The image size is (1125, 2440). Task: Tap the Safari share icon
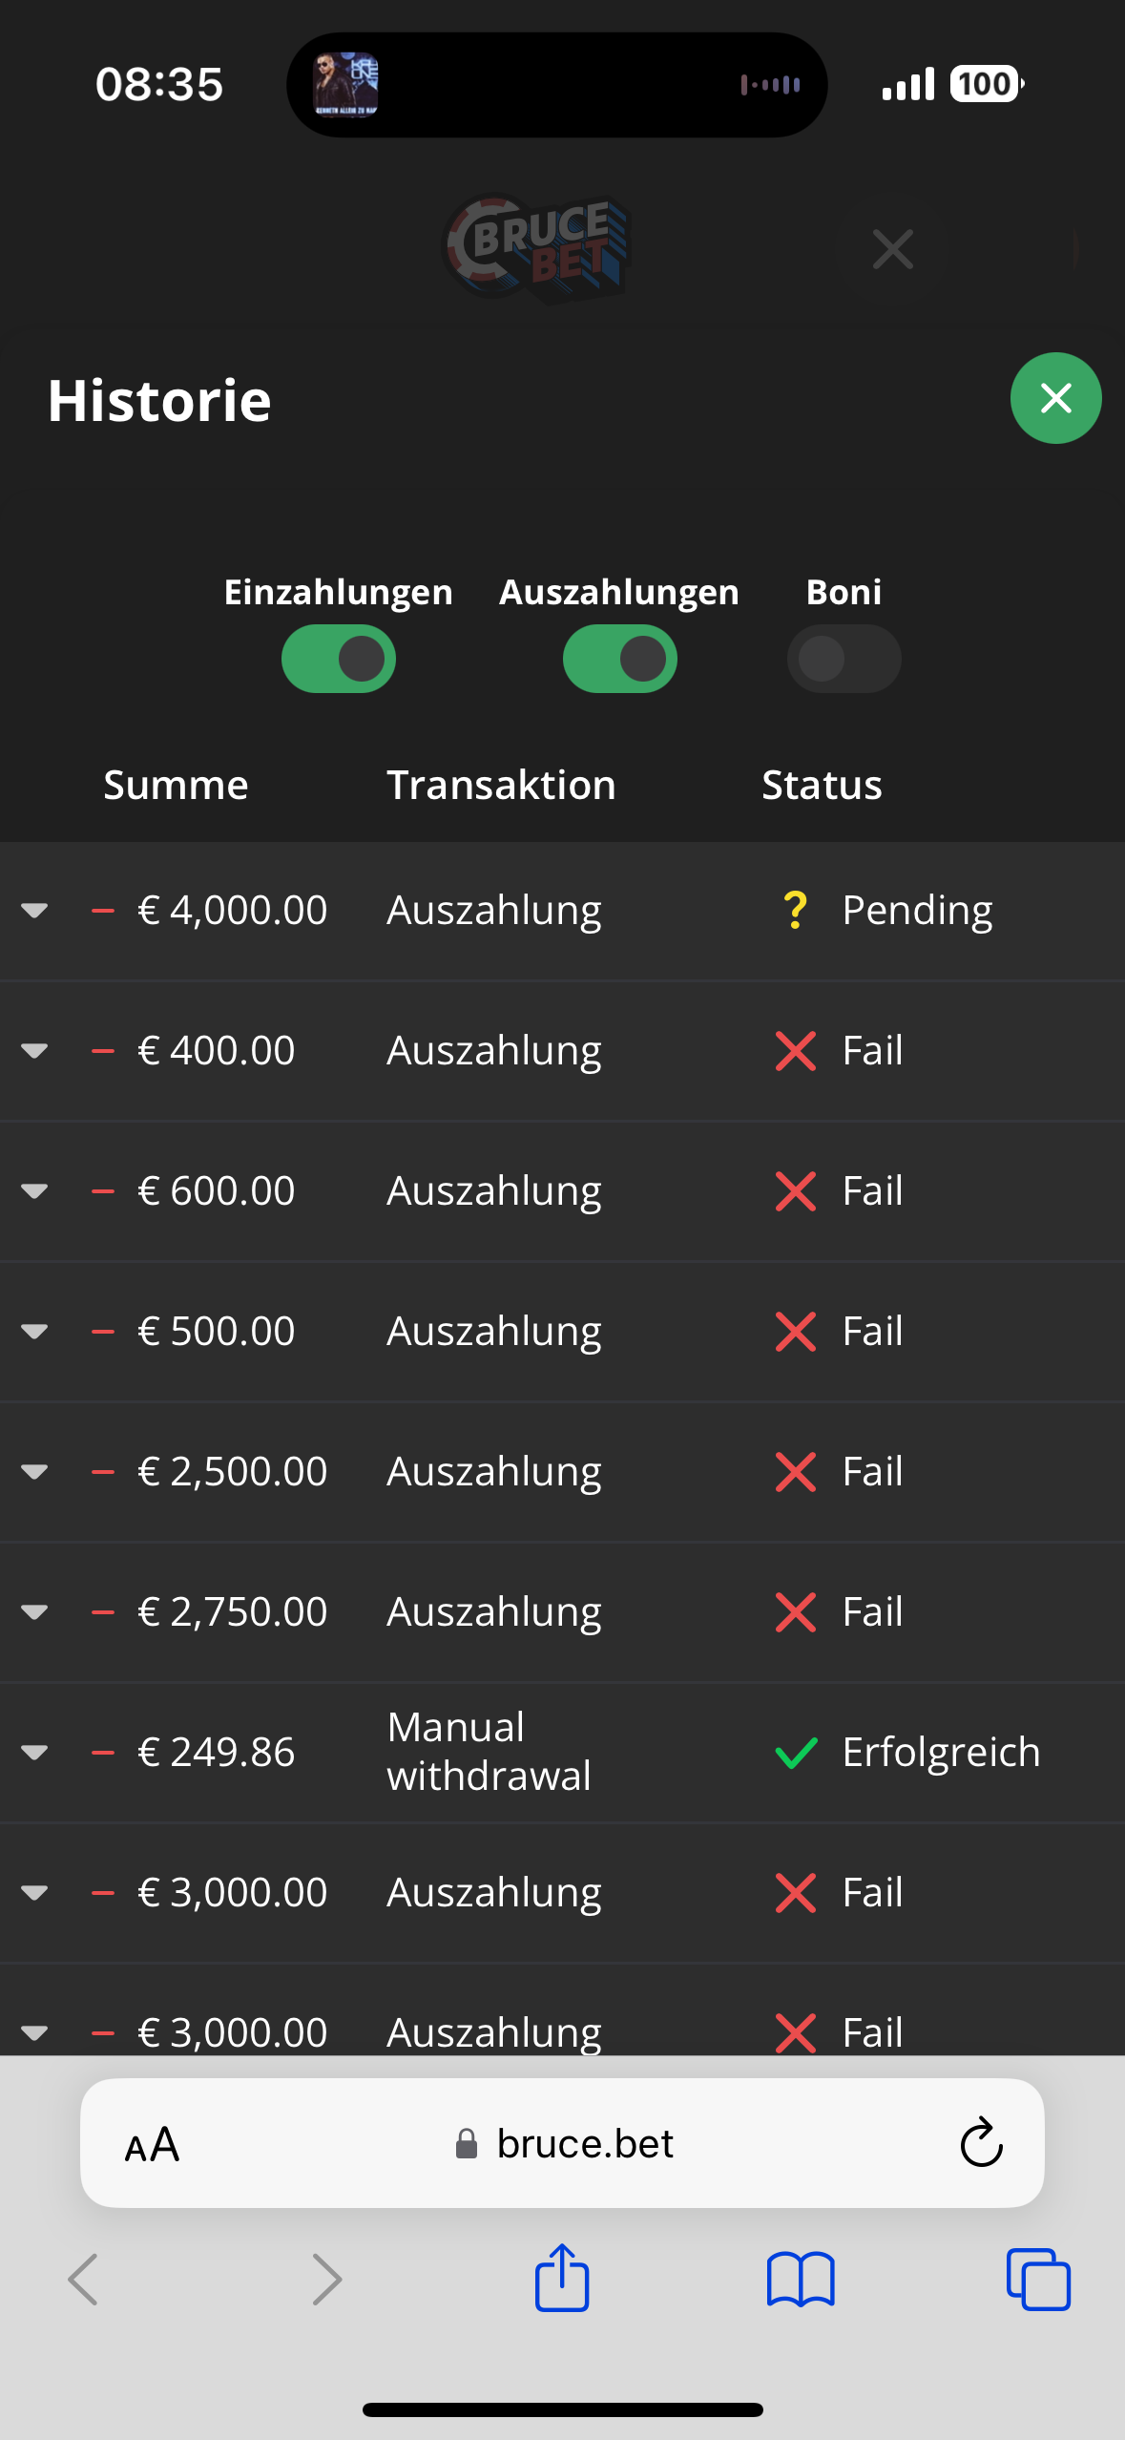[562, 2279]
